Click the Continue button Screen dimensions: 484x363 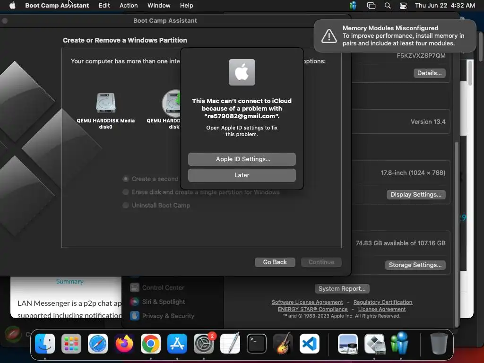point(321,262)
